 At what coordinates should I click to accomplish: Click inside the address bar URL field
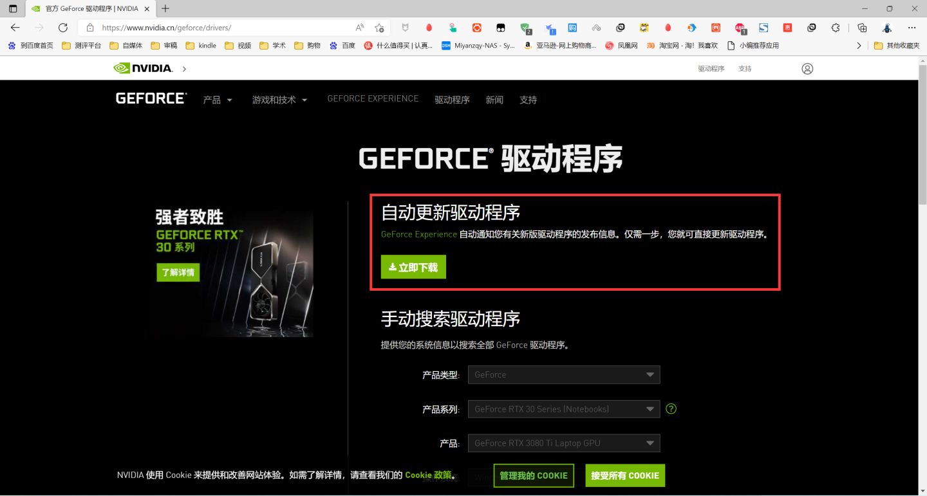coord(193,28)
